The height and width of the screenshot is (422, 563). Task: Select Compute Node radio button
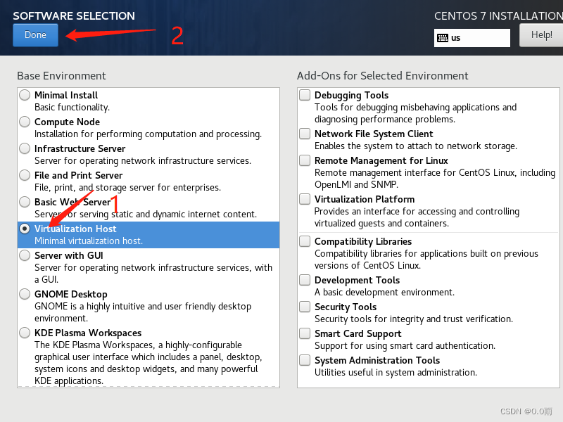click(x=25, y=122)
